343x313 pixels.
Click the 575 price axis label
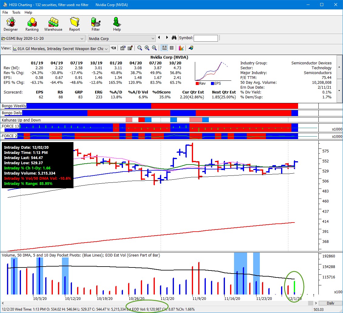pyautogui.click(x=325, y=151)
